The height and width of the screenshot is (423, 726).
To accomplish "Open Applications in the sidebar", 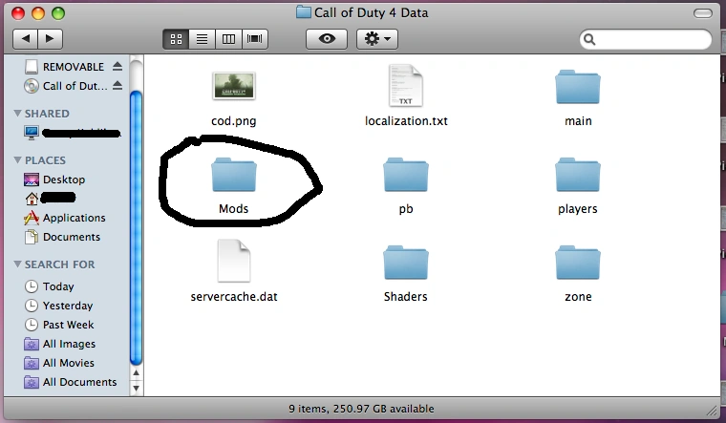I will (65, 218).
